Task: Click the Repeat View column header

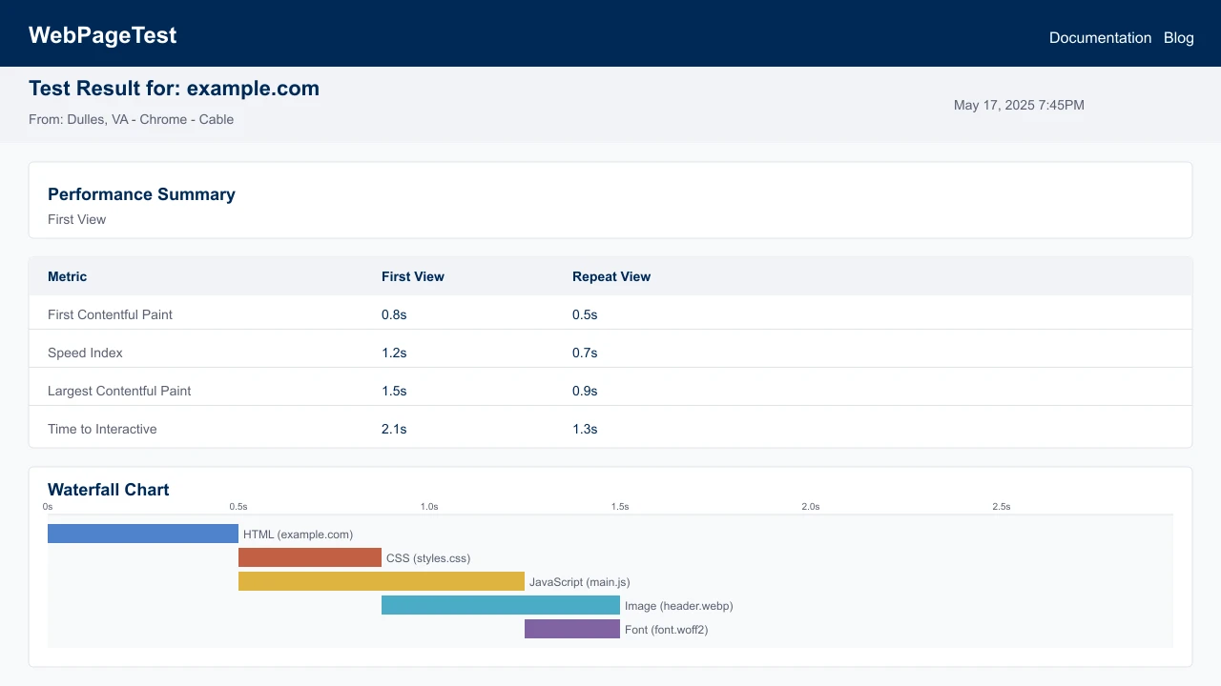Action: click(x=611, y=276)
